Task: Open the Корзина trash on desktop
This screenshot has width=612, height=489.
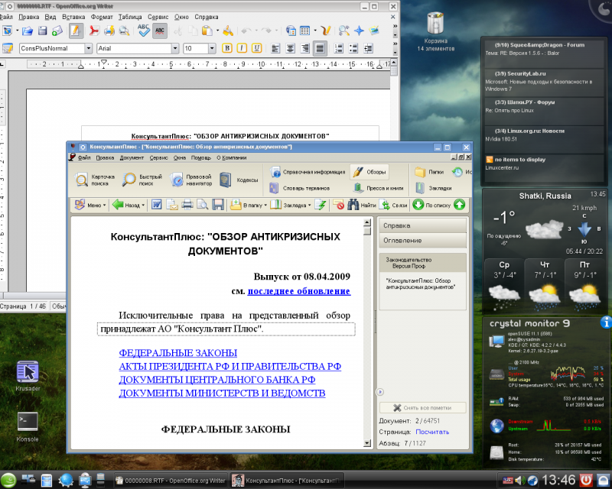Action: [x=435, y=31]
